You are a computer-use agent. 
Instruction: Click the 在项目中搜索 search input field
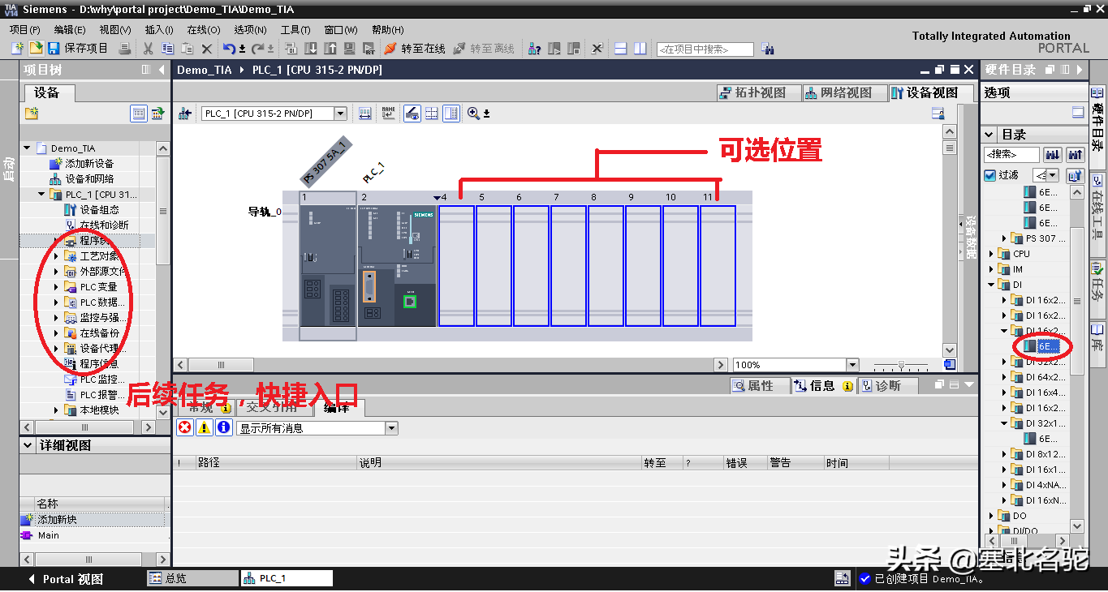pos(705,49)
